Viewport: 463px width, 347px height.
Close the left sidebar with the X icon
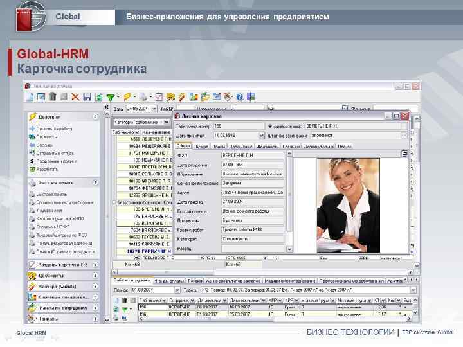[x=107, y=107]
